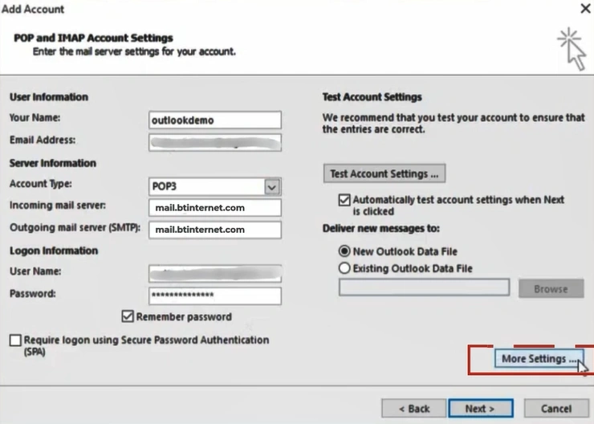Viewport: 594px width, 424px height.
Task: Click the 'Server Information' section label
Action: (53, 163)
